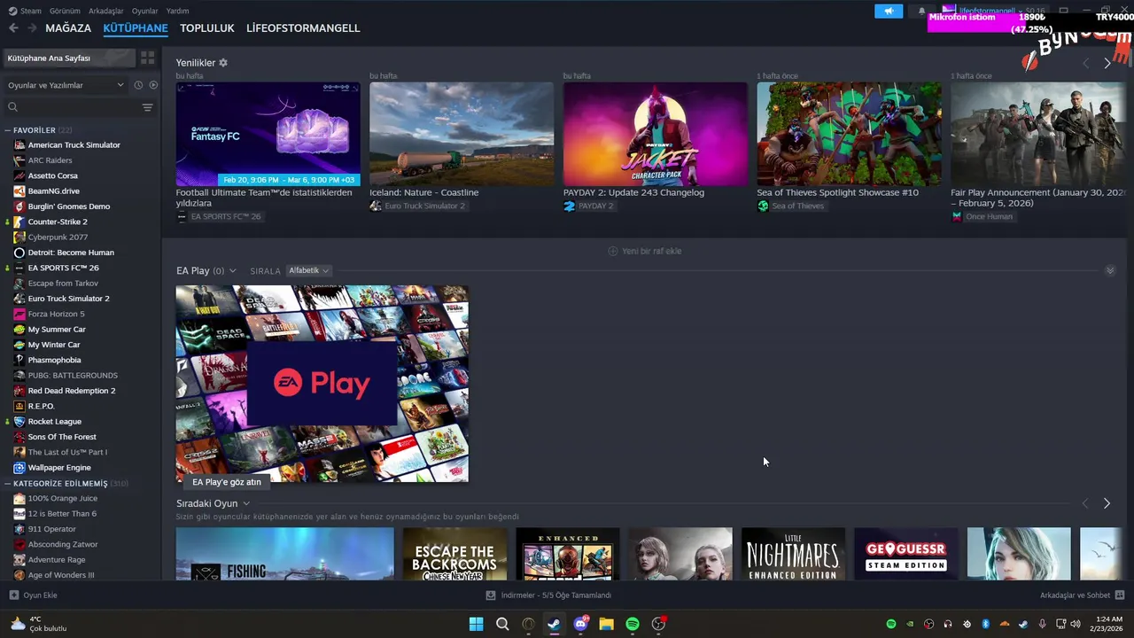Select American Truck Simulator in library
This screenshot has height=638, width=1134.
[x=74, y=145]
